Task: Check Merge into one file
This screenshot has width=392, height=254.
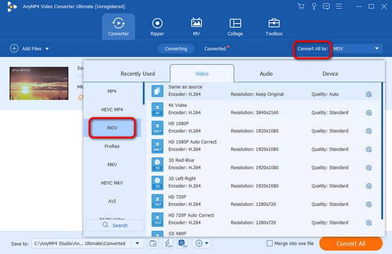Action: [269, 243]
